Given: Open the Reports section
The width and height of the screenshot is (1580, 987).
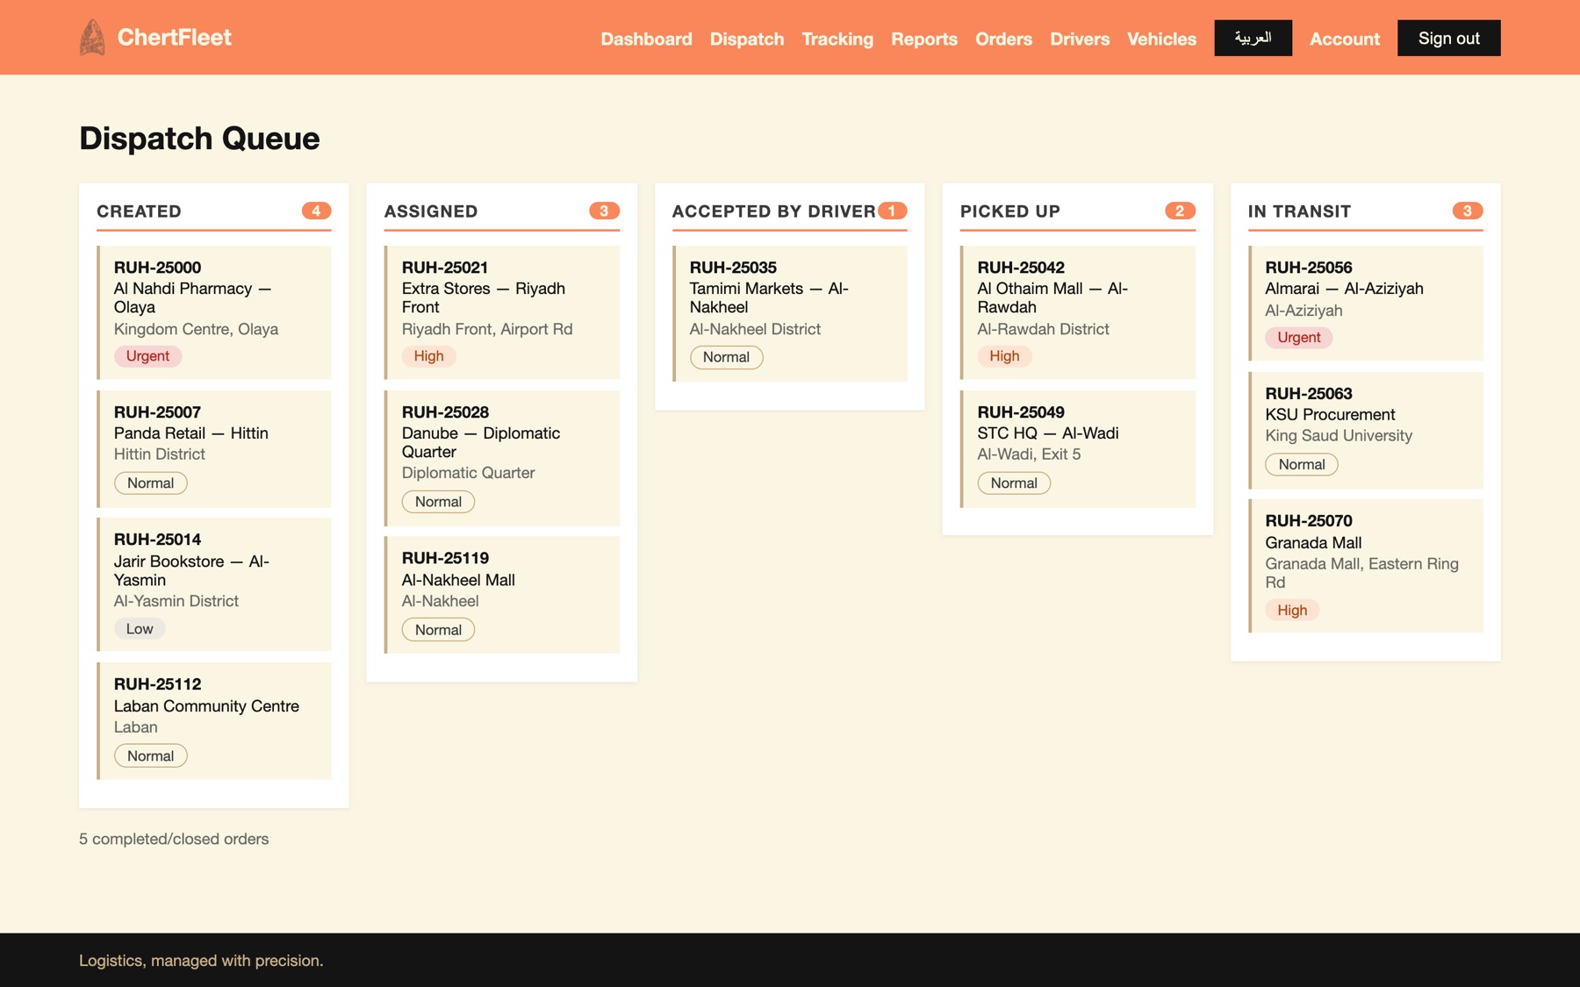Looking at the screenshot, I should point(924,39).
